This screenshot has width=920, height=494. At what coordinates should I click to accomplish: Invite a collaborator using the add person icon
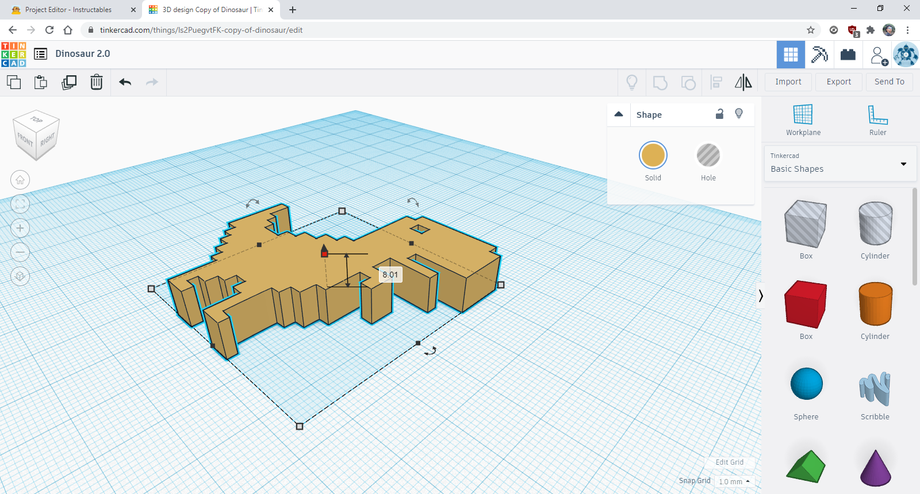(x=878, y=55)
